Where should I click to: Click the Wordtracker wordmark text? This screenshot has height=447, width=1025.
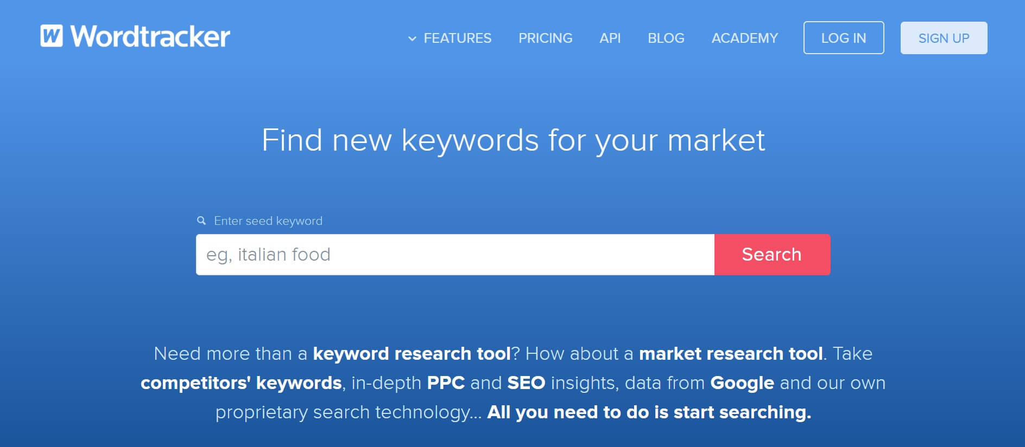[x=150, y=36]
